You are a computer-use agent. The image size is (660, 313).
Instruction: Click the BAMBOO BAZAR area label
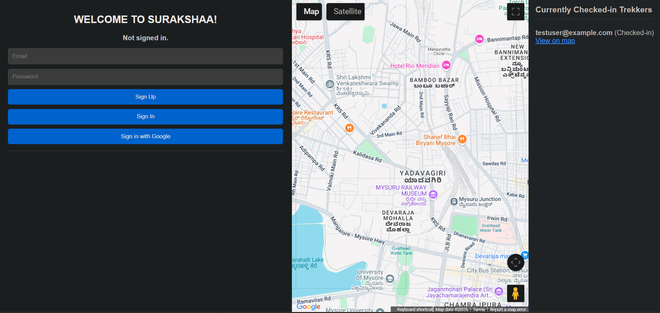pos(434,83)
